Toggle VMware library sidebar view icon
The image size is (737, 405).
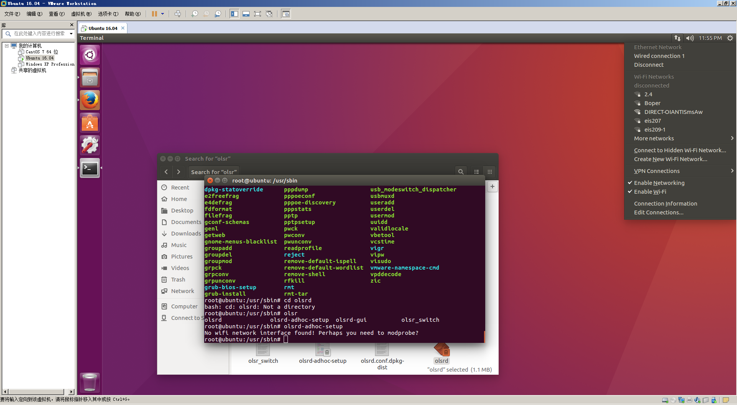tap(235, 14)
